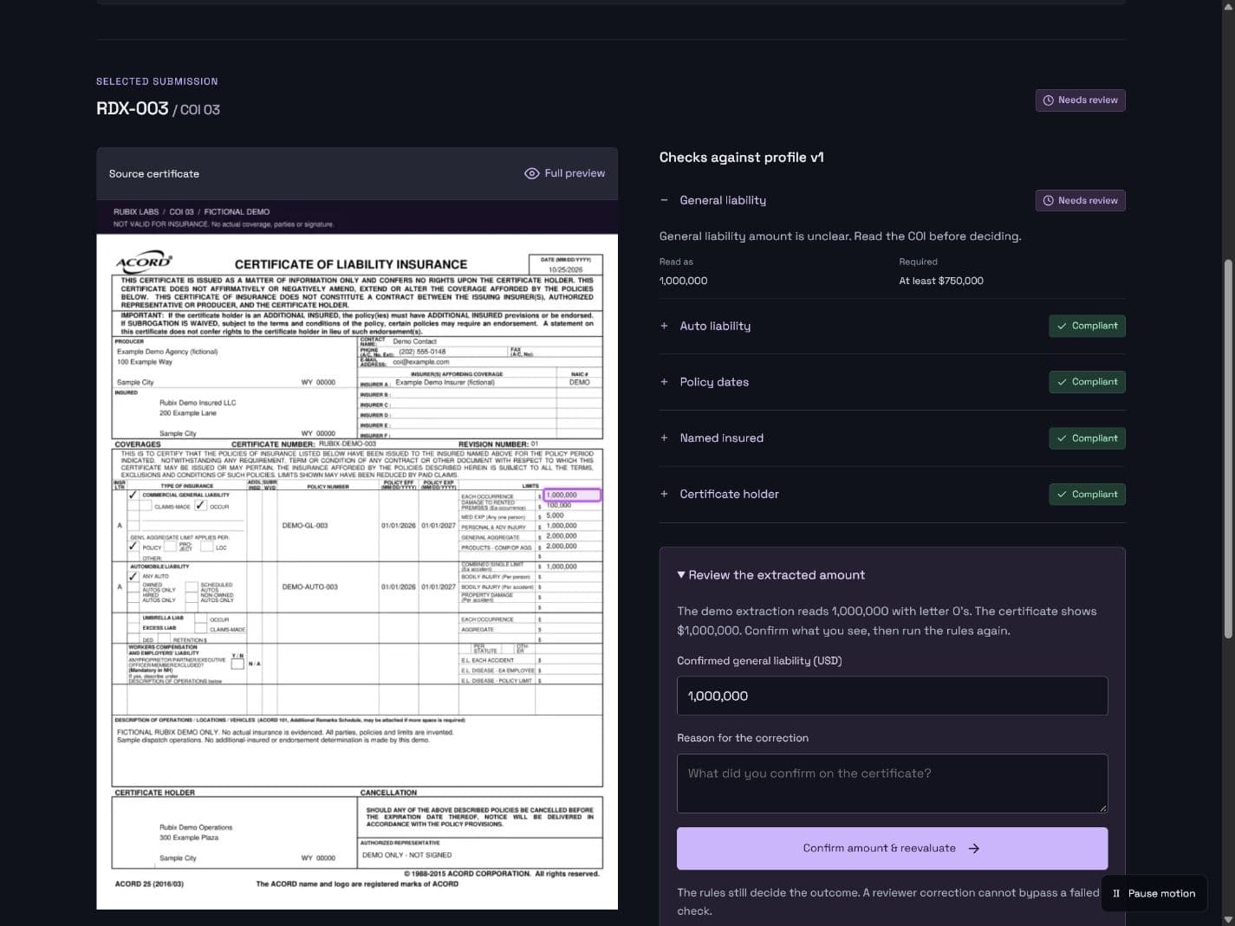Screen dimensions: 1235x926
Task: Click the Pause motion button
Action: 1154,893
